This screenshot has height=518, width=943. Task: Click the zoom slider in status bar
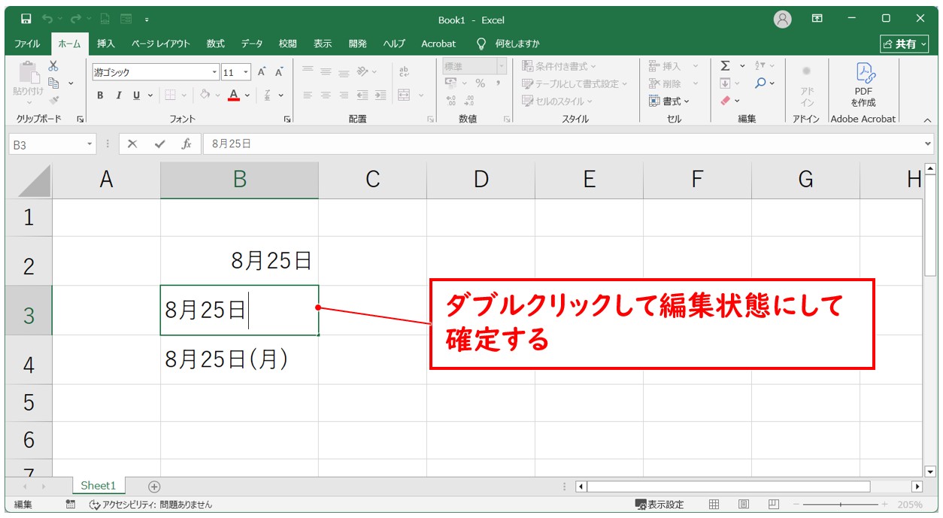[841, 504]
